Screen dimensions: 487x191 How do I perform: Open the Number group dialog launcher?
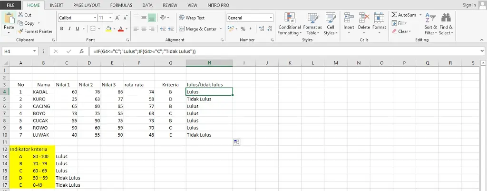coord(272,40)
